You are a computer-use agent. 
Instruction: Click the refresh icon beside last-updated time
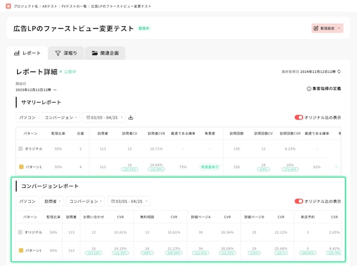[339, 72]
